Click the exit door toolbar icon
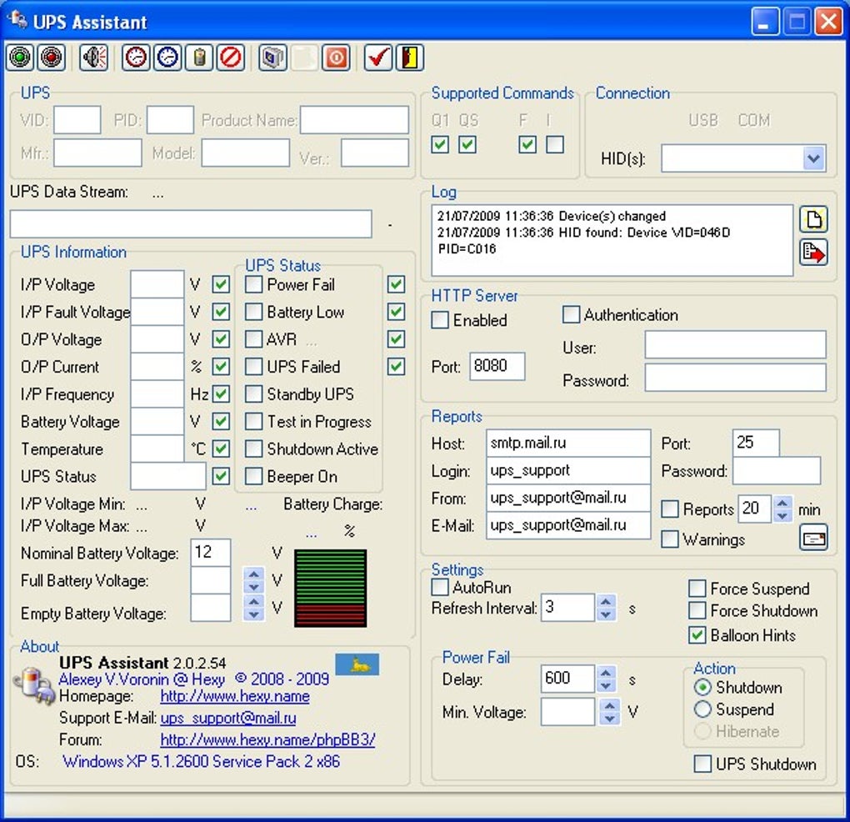The width and height of the screenshot is (850, 822). 409,58
